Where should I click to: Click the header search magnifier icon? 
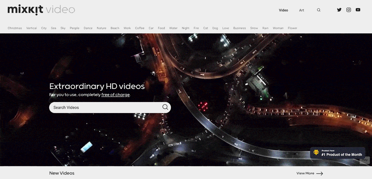pyautogui.click(x=319, y=10)
